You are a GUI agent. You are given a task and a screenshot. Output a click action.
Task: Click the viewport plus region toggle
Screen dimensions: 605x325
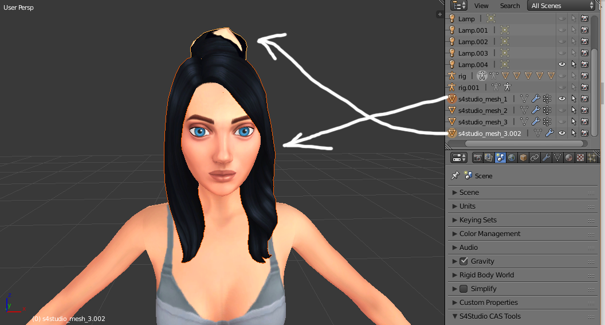tap(439, 14)
